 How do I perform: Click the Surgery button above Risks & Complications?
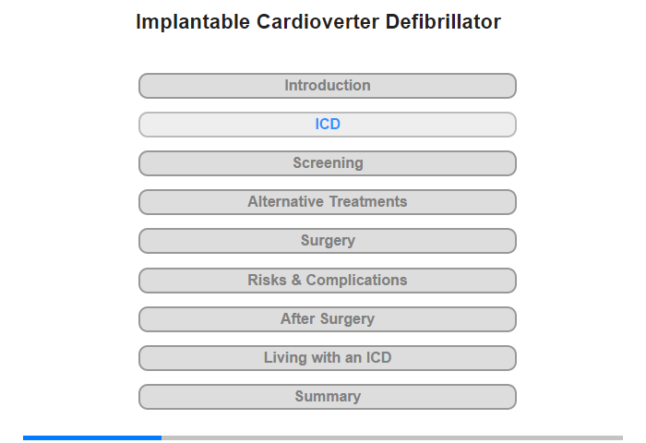click(x=328, y=241)
